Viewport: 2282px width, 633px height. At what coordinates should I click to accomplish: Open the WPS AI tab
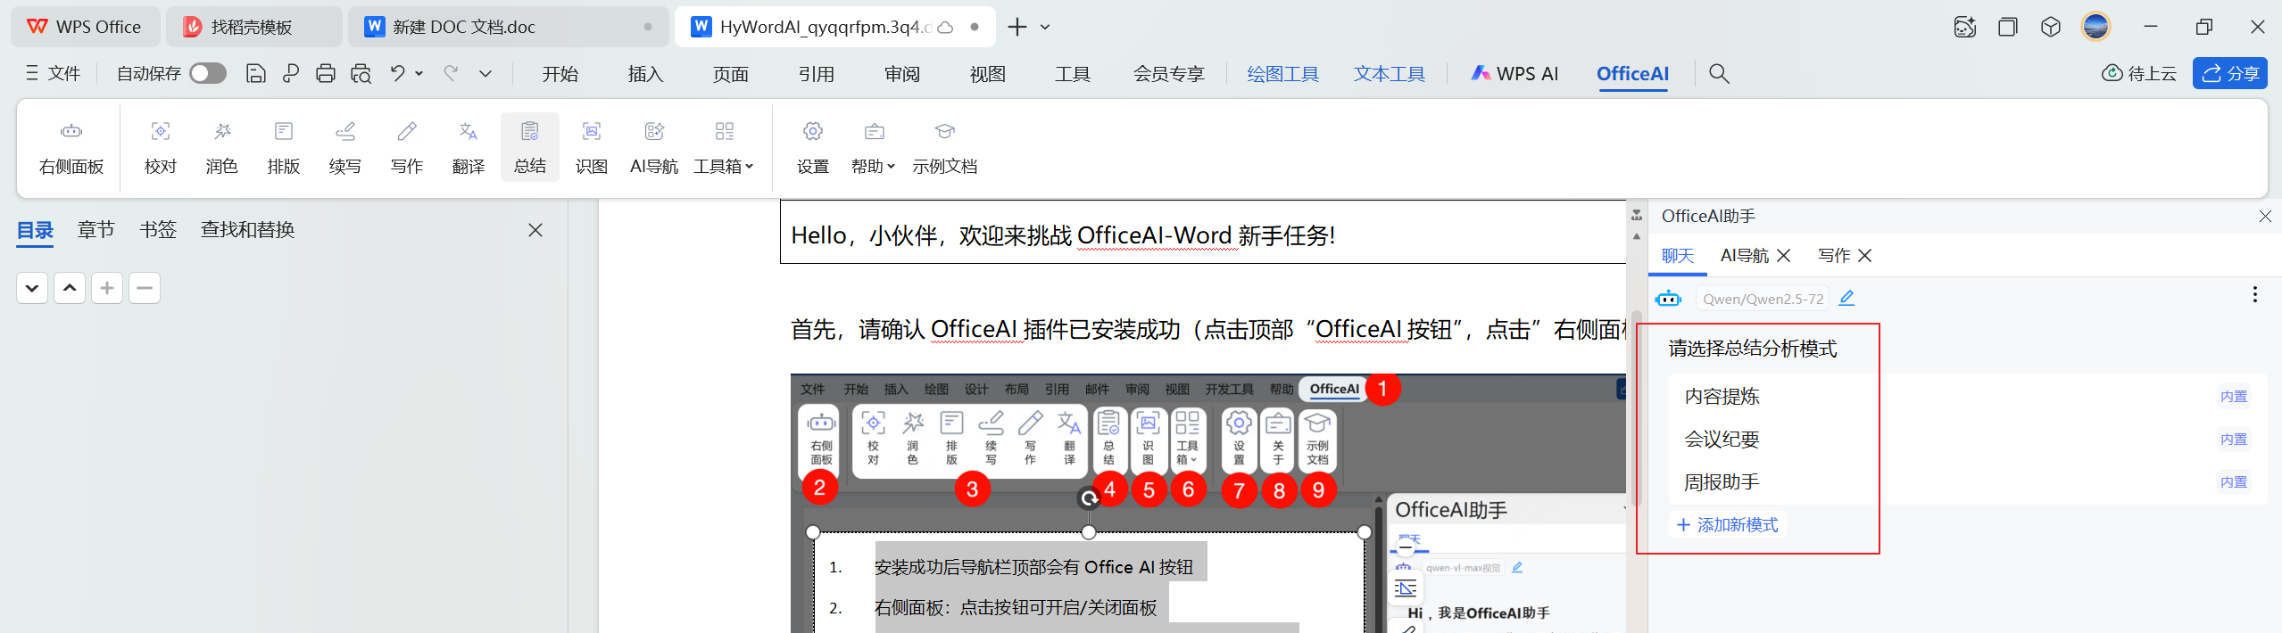click(1515, 74)
